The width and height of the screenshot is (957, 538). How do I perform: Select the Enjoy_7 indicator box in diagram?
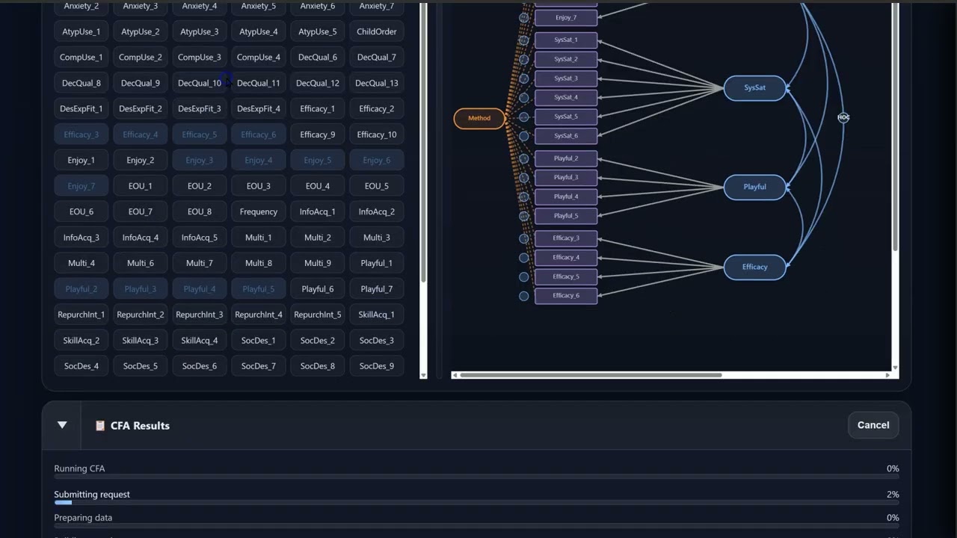point(566,17)
